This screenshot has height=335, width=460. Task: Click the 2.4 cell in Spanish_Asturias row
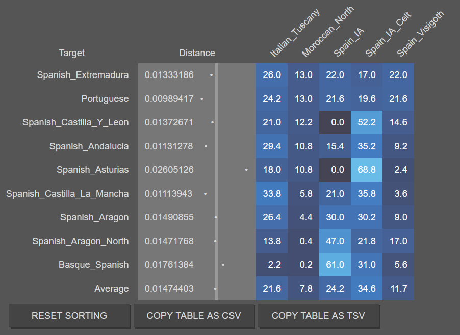(398, 170)
